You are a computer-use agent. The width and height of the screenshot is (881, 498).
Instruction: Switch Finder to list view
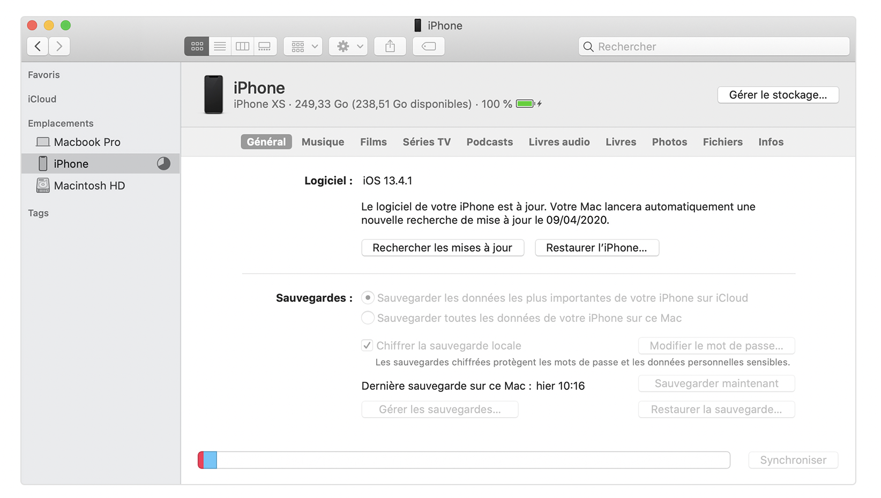tap(220, 47)
